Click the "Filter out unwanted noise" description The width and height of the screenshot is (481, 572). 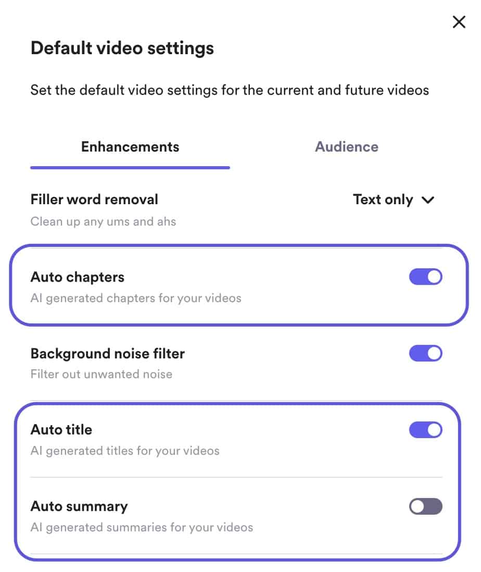point(101,374)
